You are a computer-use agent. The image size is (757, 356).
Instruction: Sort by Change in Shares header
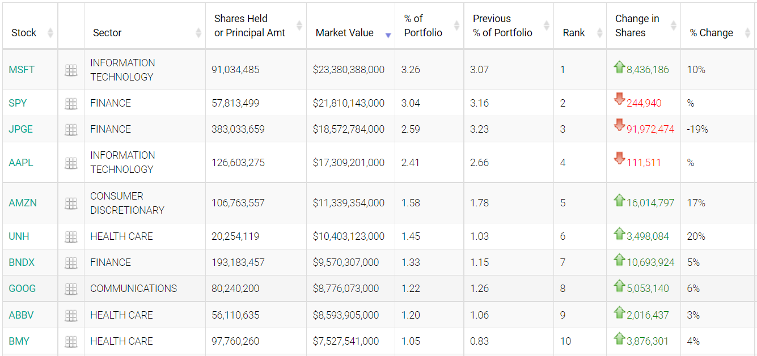tap(637, 26)
